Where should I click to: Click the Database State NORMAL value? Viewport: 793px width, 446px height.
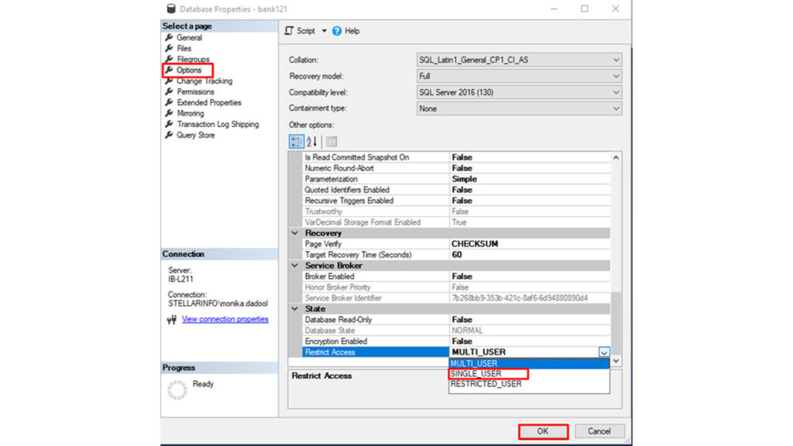tap(467, 331)
